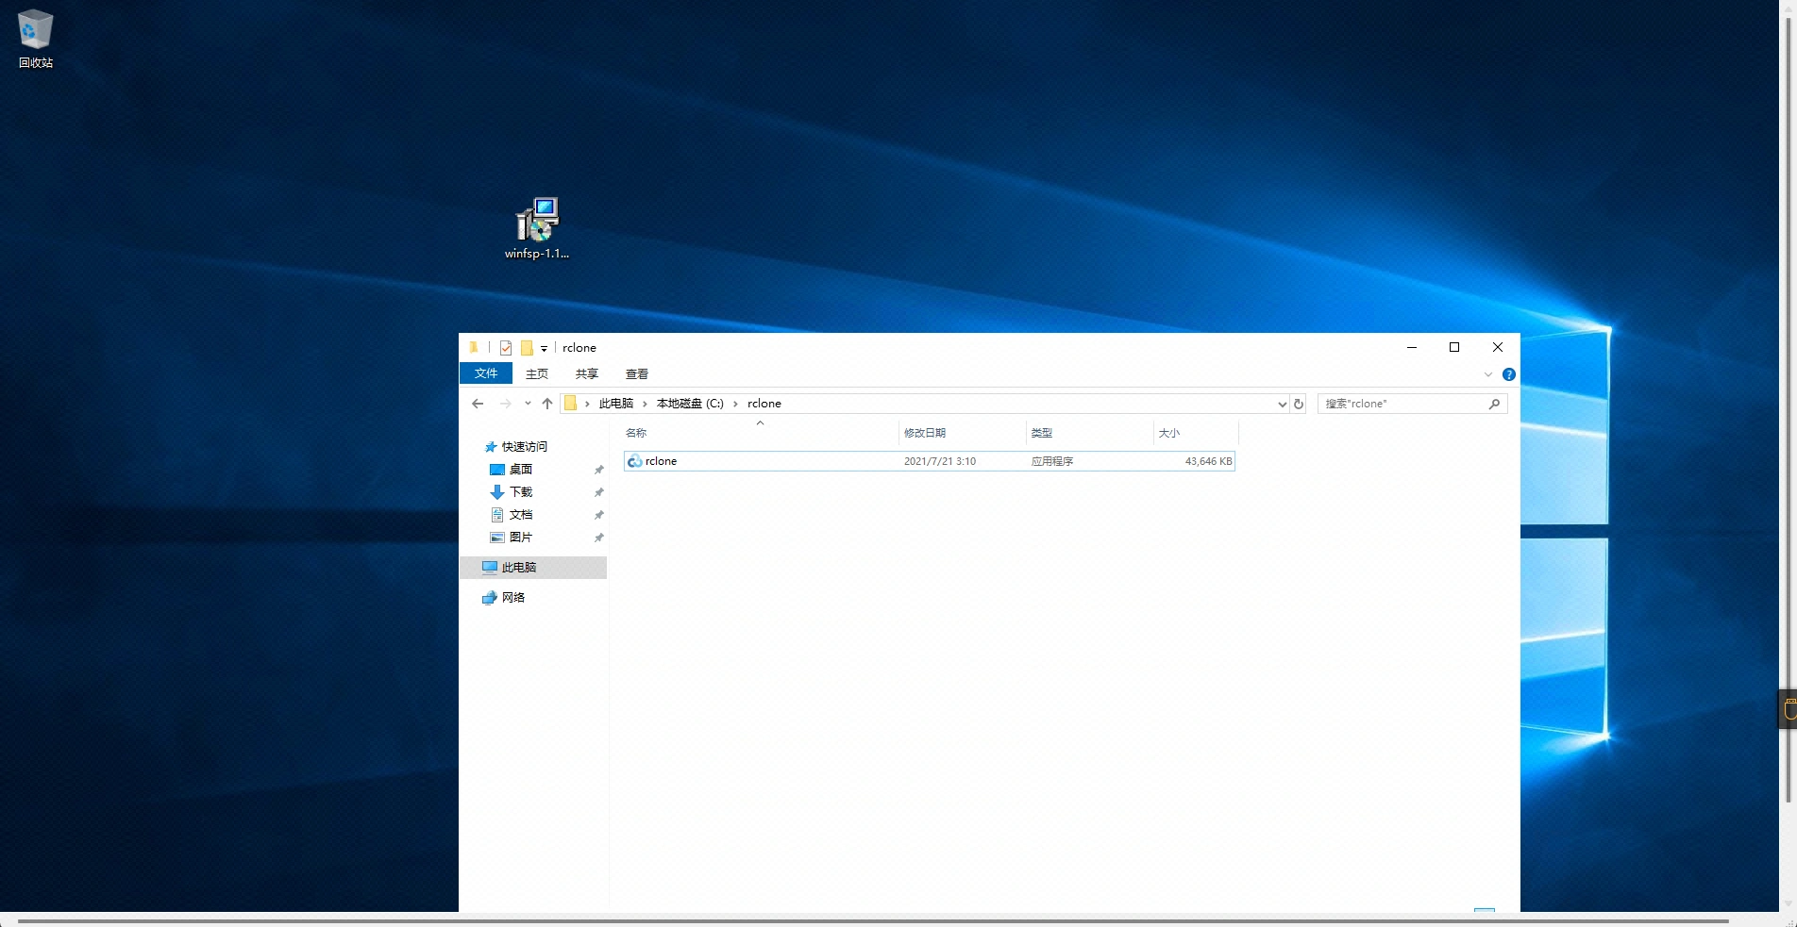The width and height of the screenshot is (1797, 927).
Task: Select the rclone application file
Action: tap(930, 461)
